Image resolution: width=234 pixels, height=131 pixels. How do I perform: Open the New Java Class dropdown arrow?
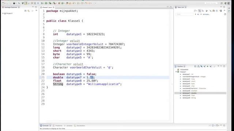(64, 3)
